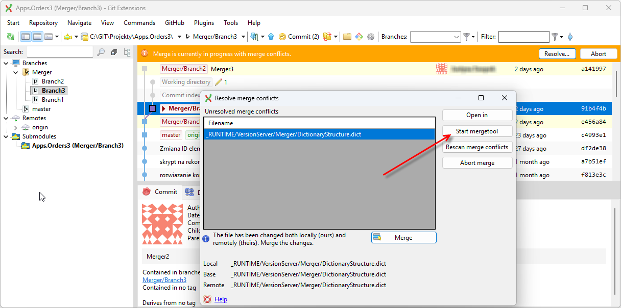Screen dimensions: 621x308
Task: Click Start mergetool button
Action: pyautogui.click(x=477, y=131)
